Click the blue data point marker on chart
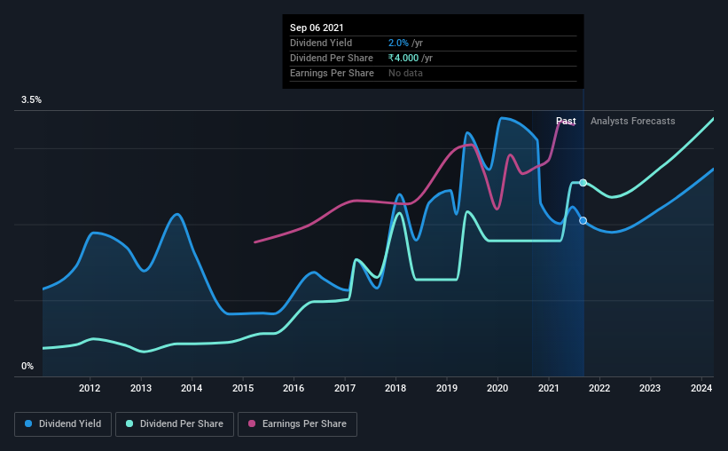Viewport: 728px width, 451px height. tap(583, 220)
